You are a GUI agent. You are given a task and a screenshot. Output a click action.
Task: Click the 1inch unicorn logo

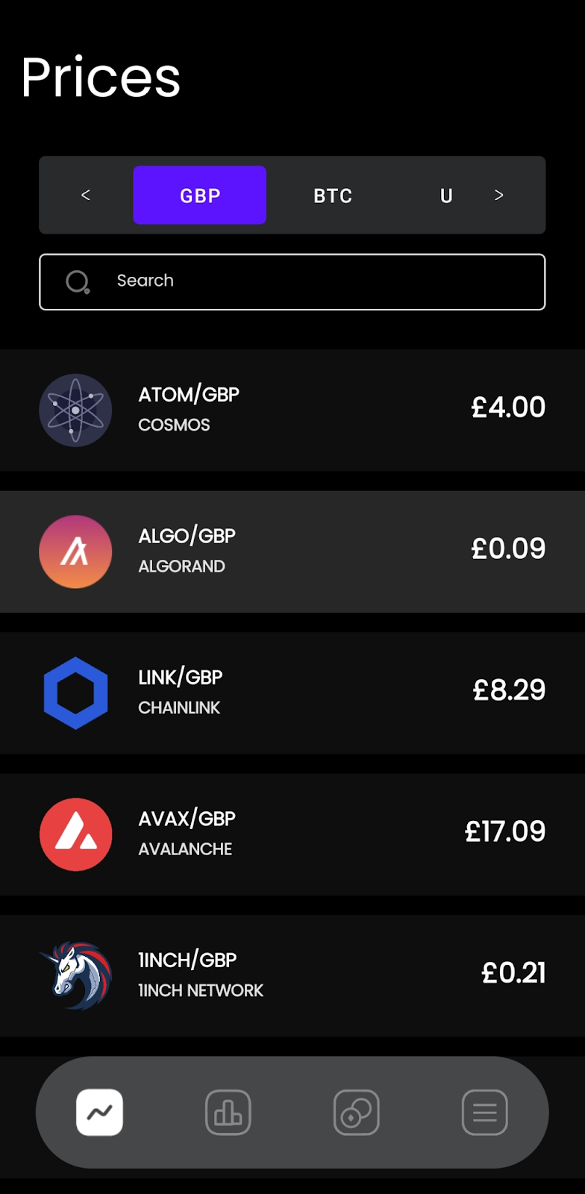point(75,975)
